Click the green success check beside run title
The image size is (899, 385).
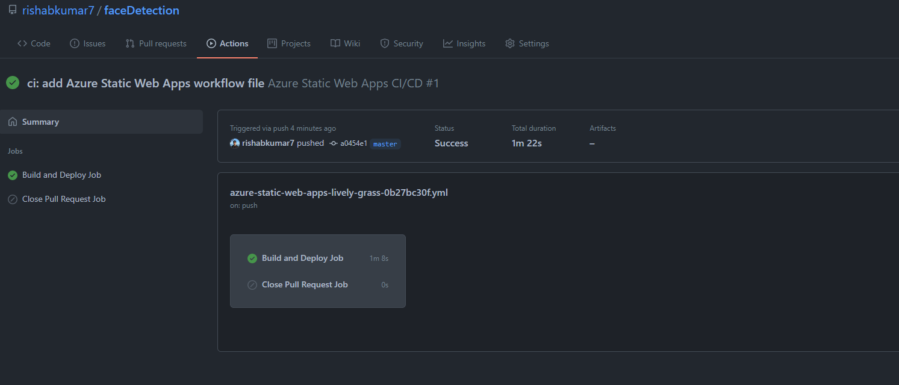(x=13, y=83)
